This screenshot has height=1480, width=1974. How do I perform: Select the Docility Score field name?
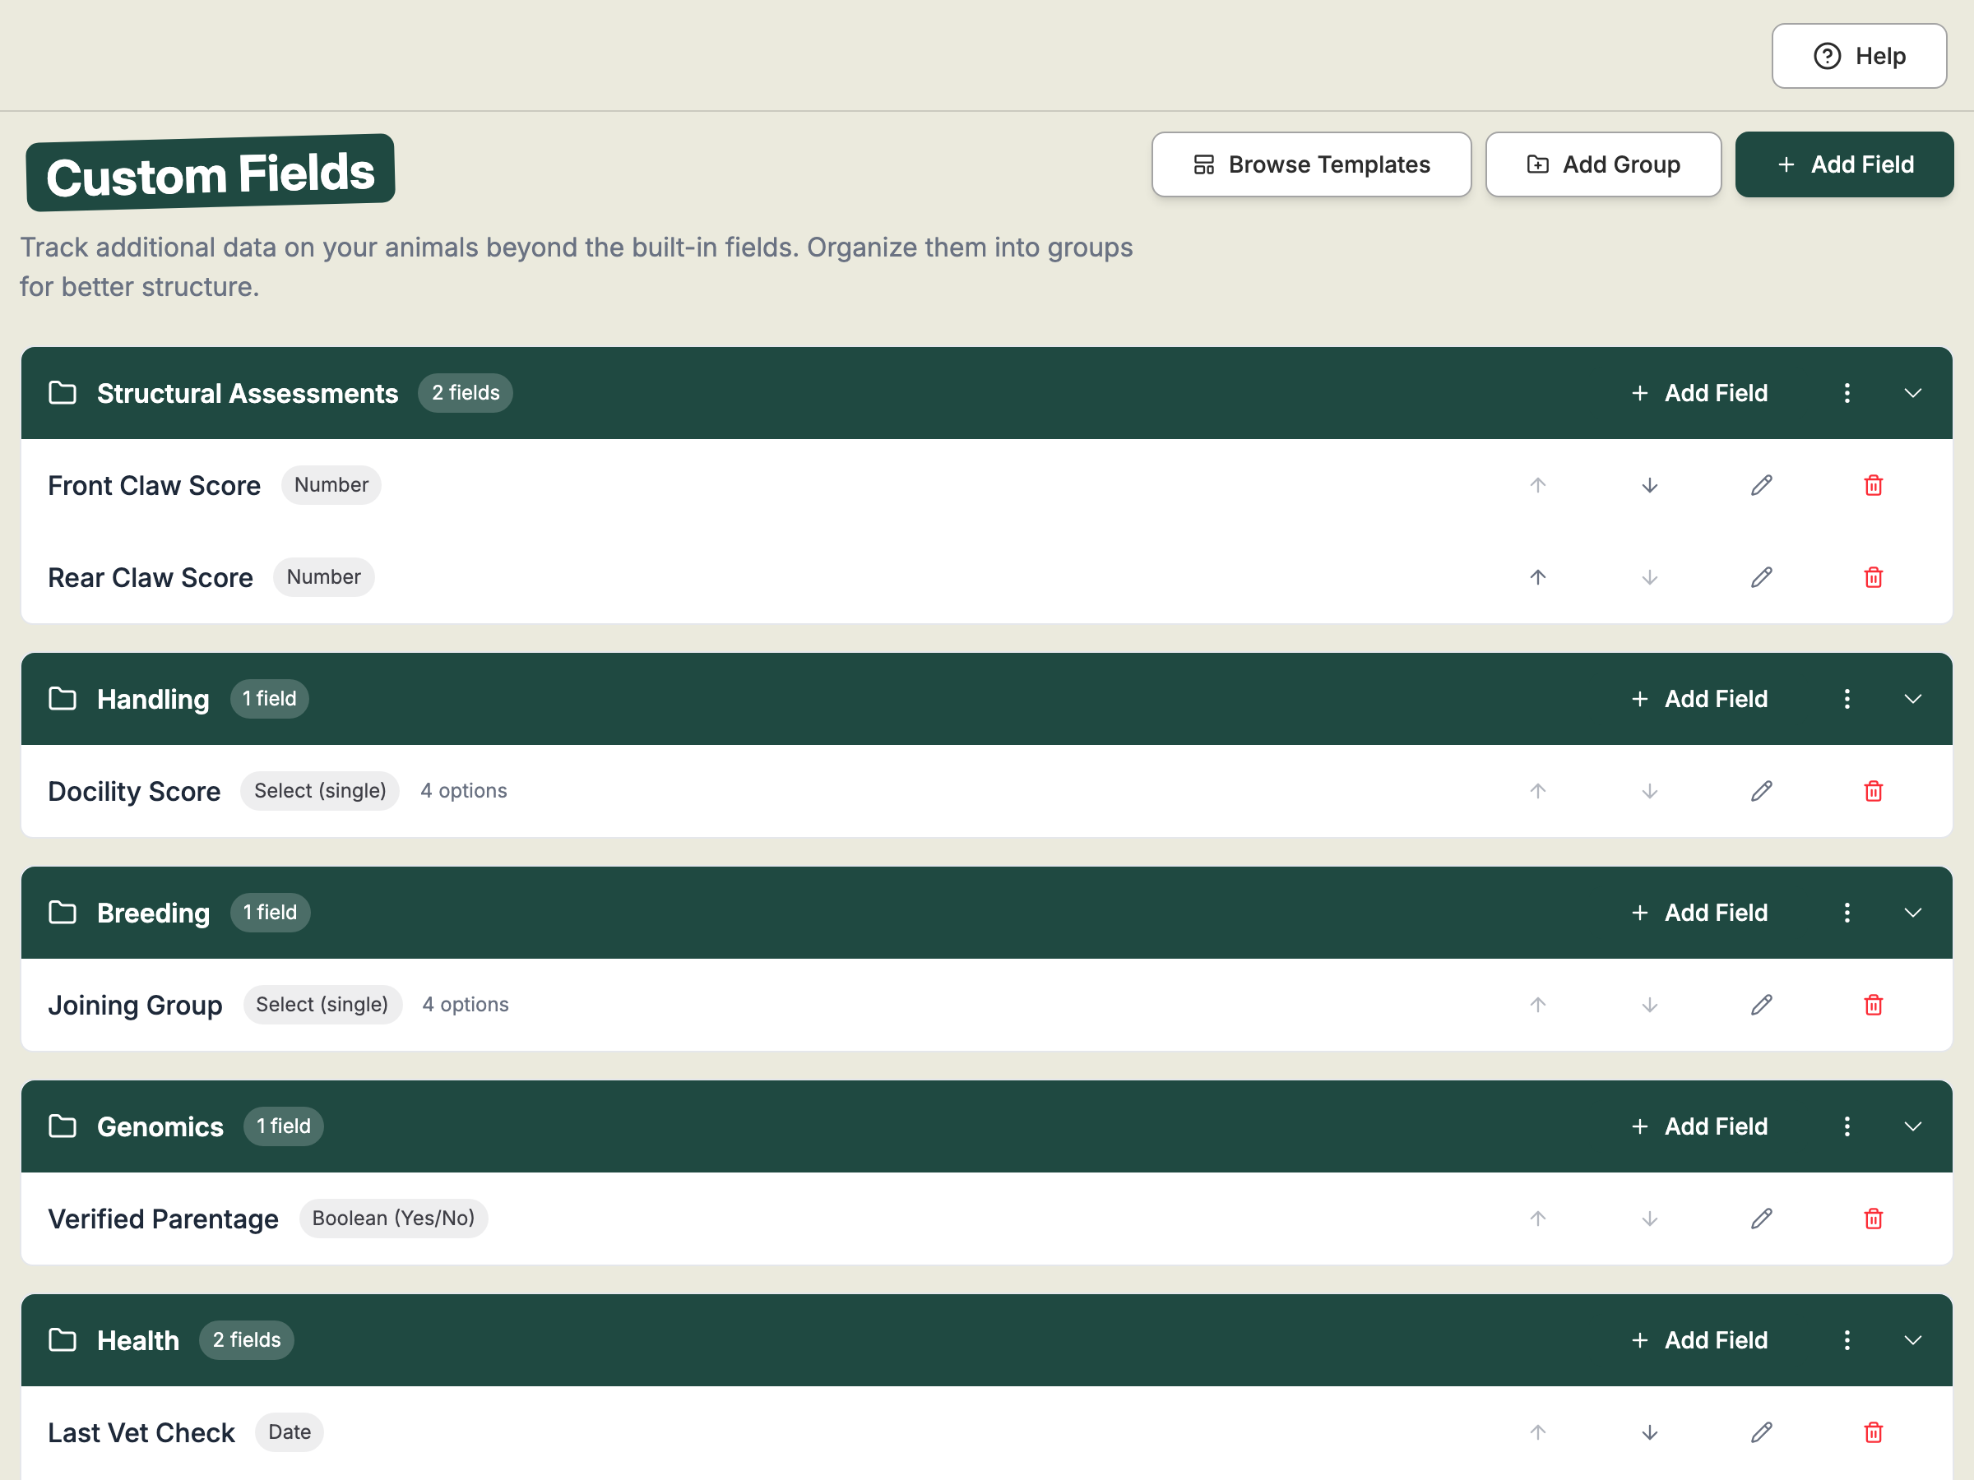134,791
